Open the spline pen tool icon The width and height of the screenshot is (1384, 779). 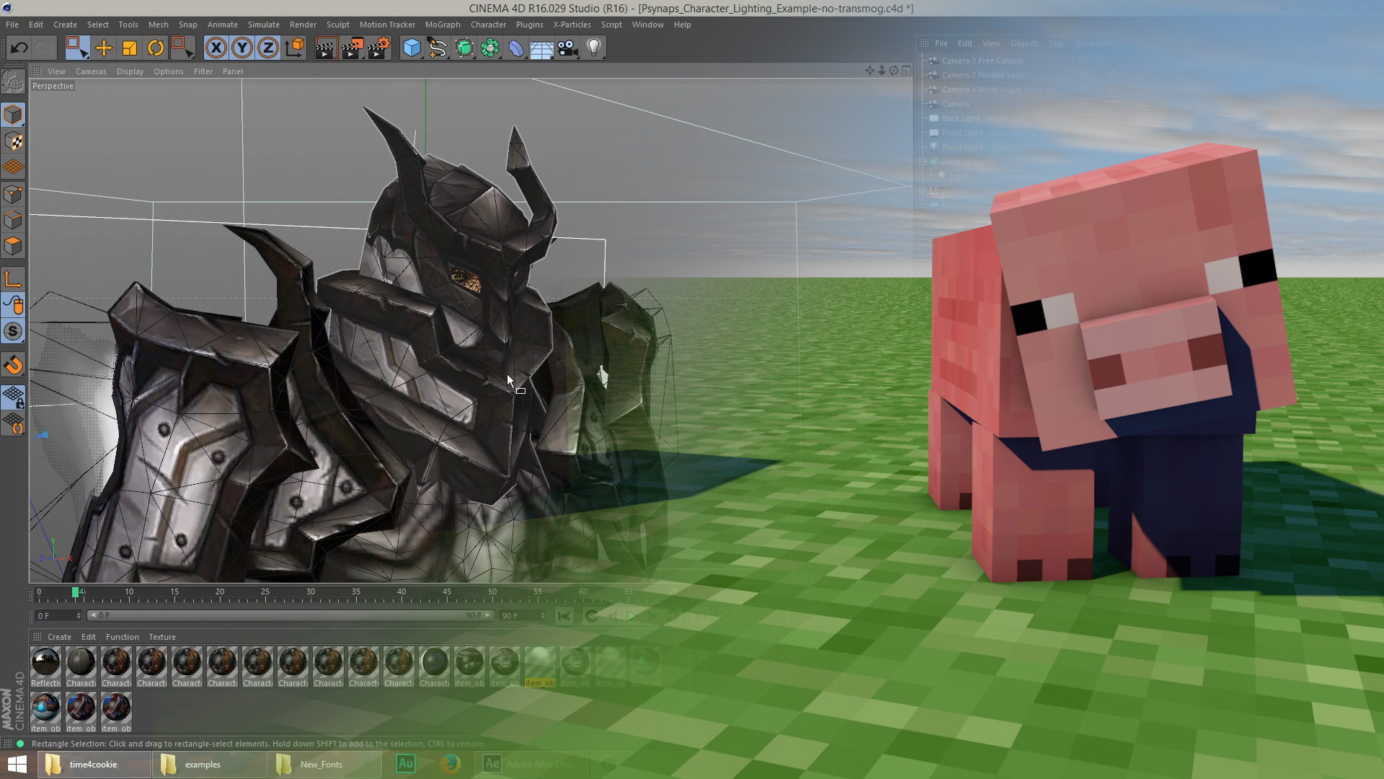tap(438, 48)
